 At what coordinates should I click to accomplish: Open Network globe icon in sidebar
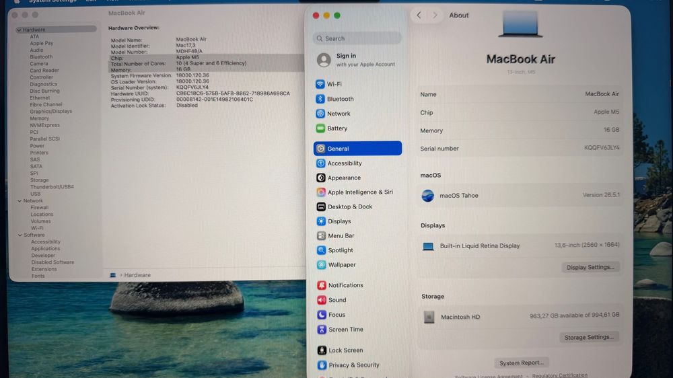[320, 114]
